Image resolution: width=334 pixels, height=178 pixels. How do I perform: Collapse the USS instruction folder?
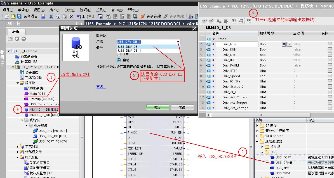point(262,152)
